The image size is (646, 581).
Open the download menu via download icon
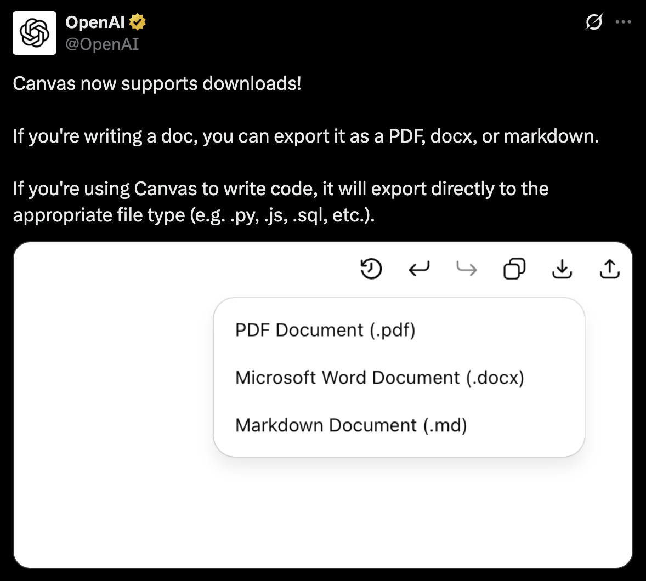562,269
